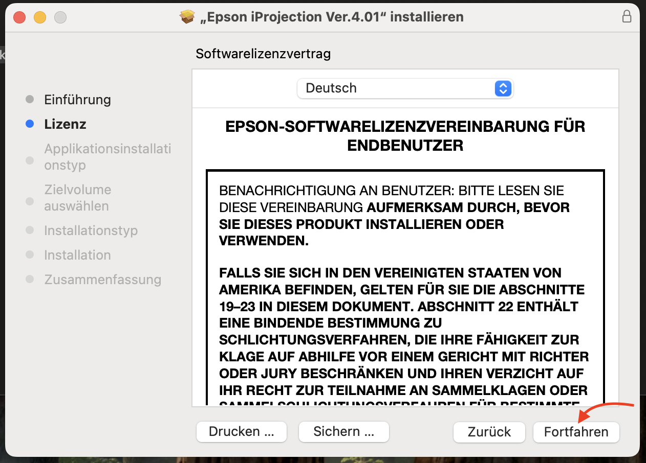Close the installer window with red button
This screenshot has width=646, height=463.
[19, 17]
